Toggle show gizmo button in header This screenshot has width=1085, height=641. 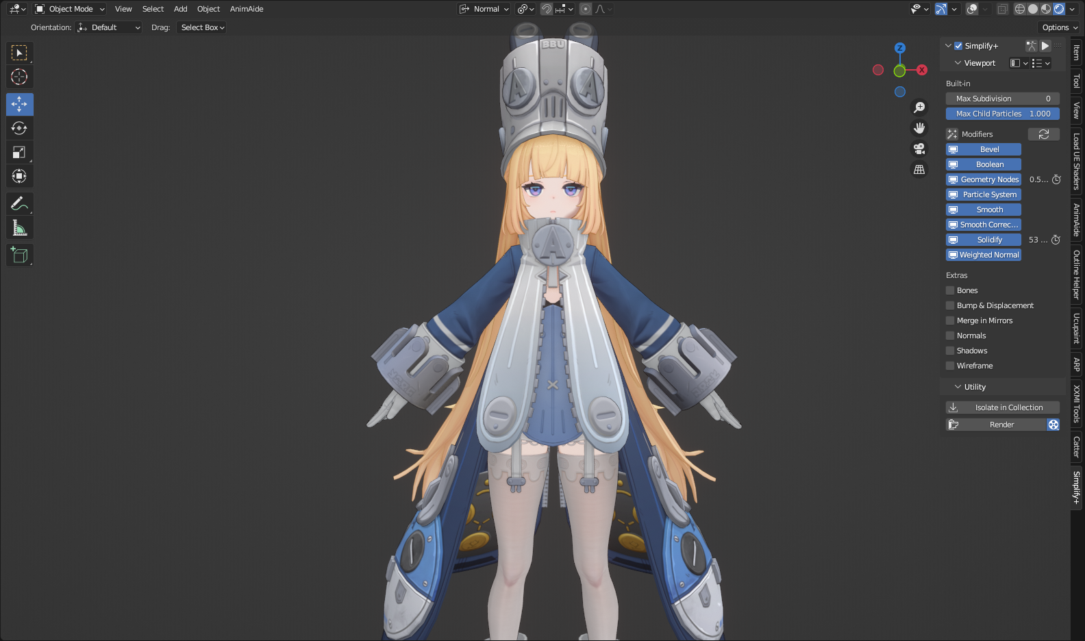coord(941,9)
